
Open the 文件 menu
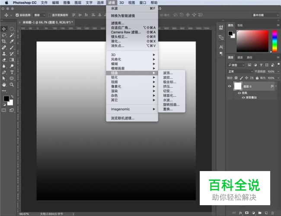[44, 3]
